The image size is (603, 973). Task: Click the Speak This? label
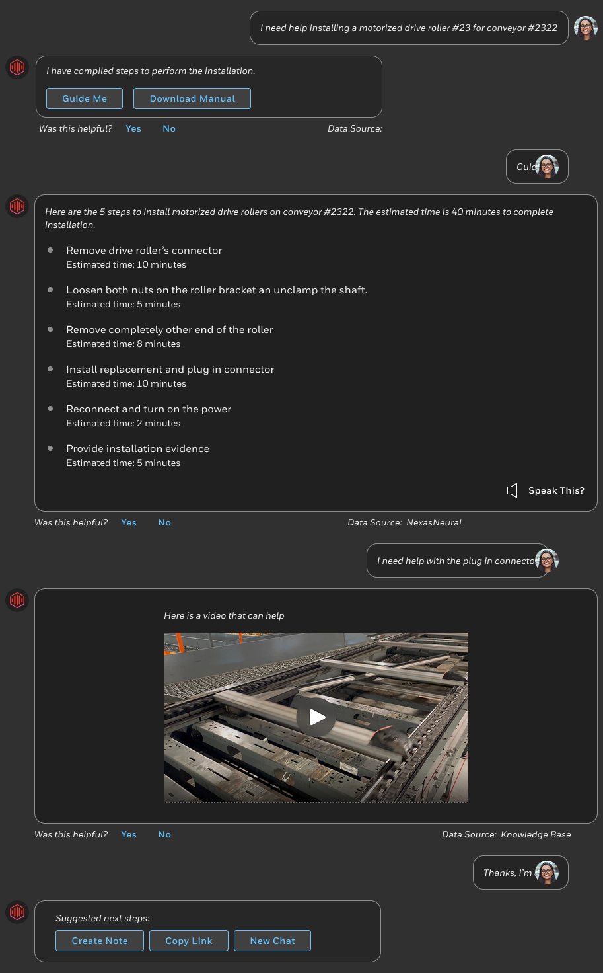556,490
